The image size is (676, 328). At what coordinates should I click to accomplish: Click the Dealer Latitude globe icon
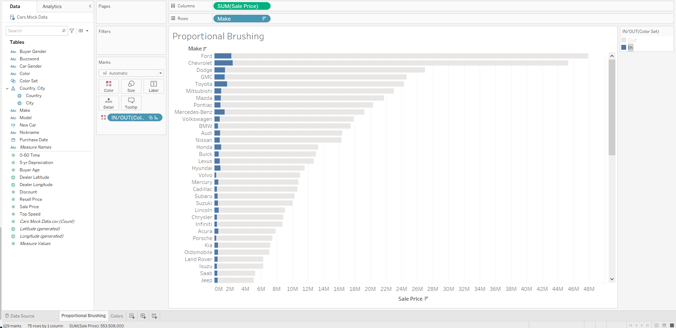[13, 177]
